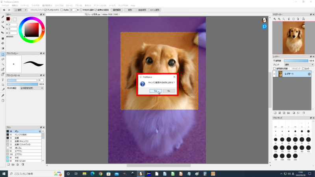Open the round corner percentage combo box
Viewport: 315px width, 177px height.
[x=73, y=10]
